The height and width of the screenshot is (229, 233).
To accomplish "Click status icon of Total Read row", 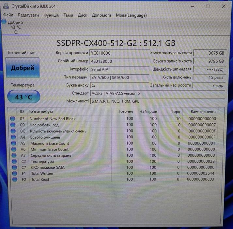I will click(15, 179).
